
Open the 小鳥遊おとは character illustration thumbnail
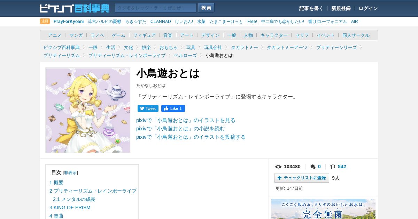pos(88,110)
